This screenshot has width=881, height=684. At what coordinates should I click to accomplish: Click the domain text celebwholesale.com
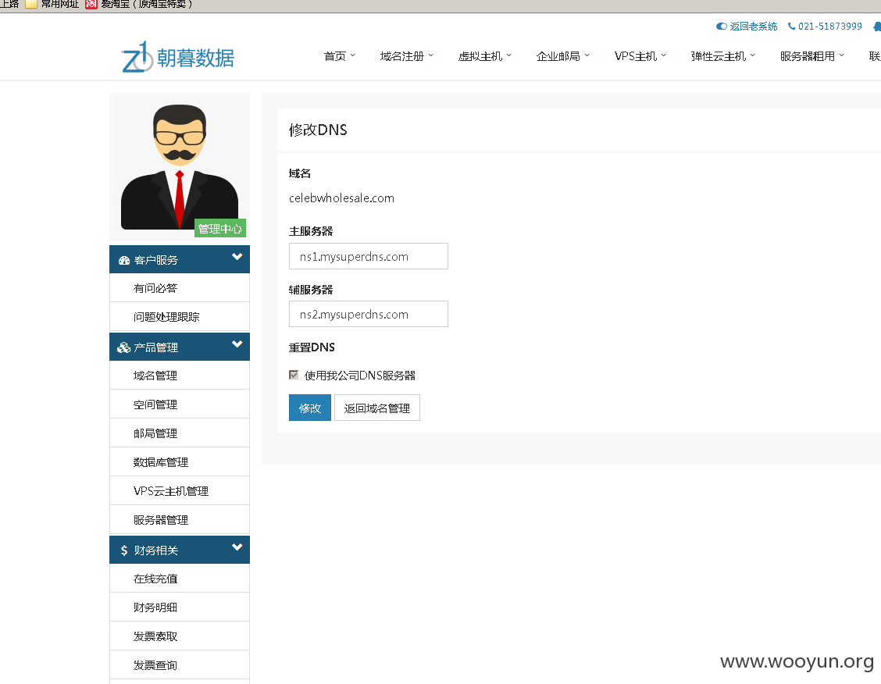coord(341,198)
